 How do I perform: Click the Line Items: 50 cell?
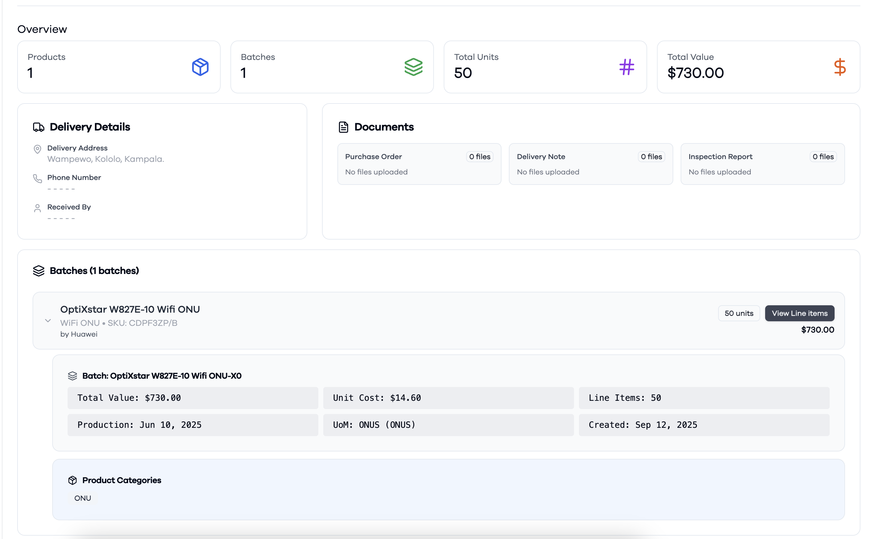pyautogui.click(x=704, y=398)
